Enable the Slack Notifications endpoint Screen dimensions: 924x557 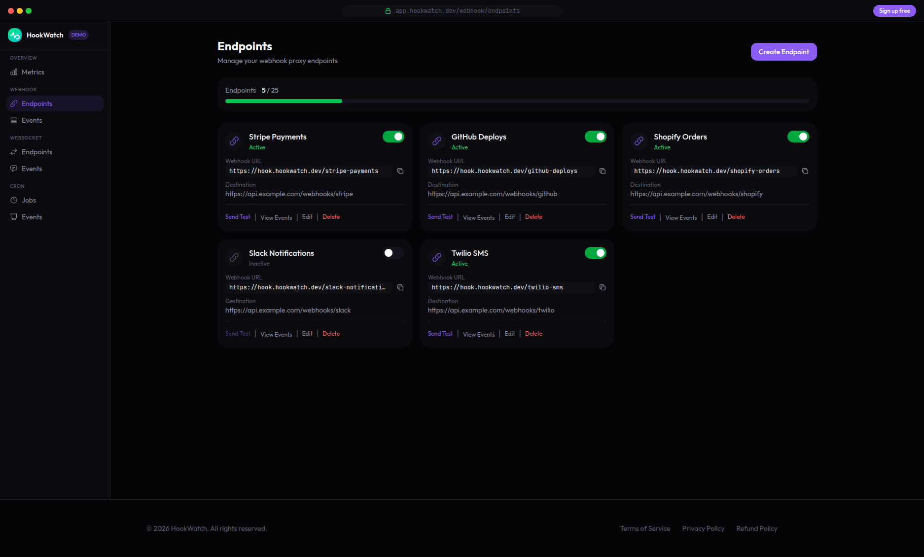pyautogui.click(x=393, y=253)
